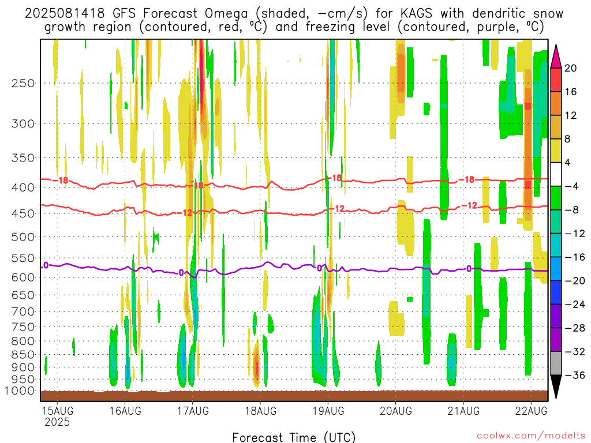The image size is (591, 443).
Task: Click the teal green -12 to -8 colorbar swatch
Action: tap(556, 222)
